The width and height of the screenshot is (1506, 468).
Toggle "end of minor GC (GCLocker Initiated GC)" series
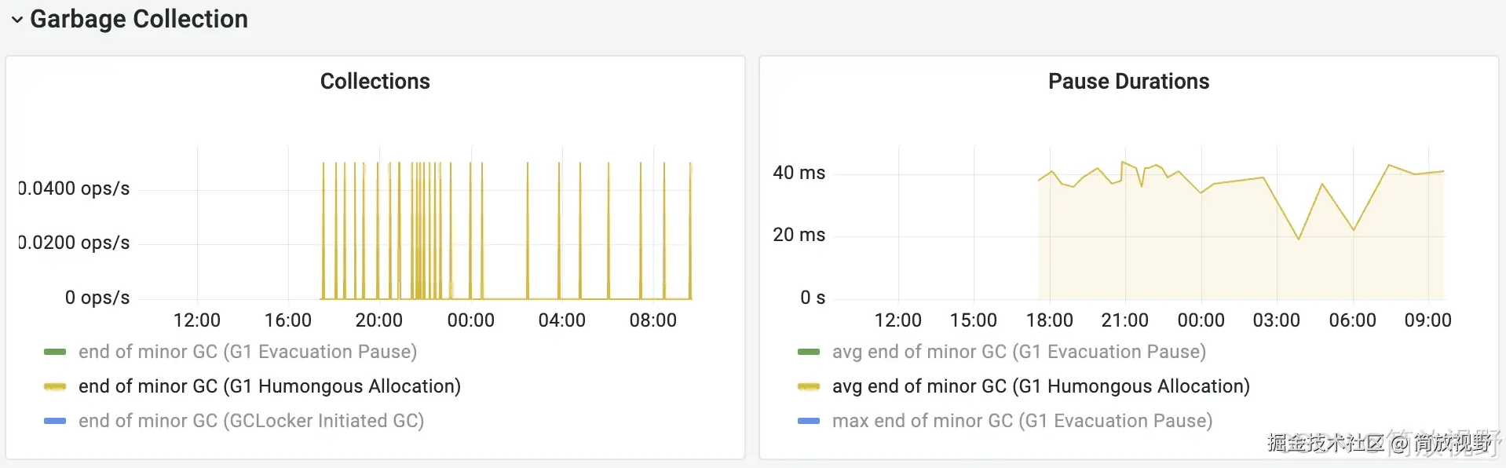(251, 421)
